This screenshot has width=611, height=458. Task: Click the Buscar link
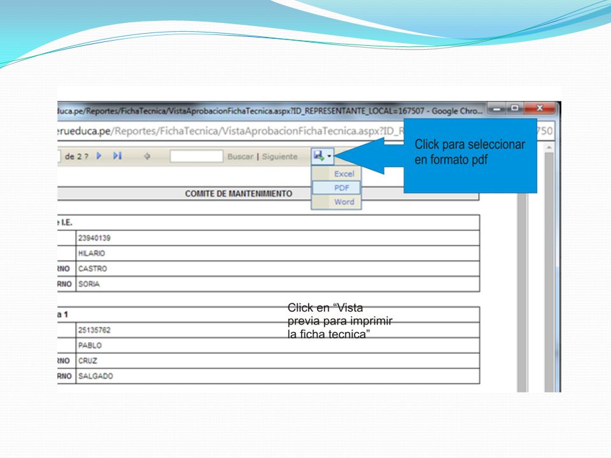[x=240, y=156]
